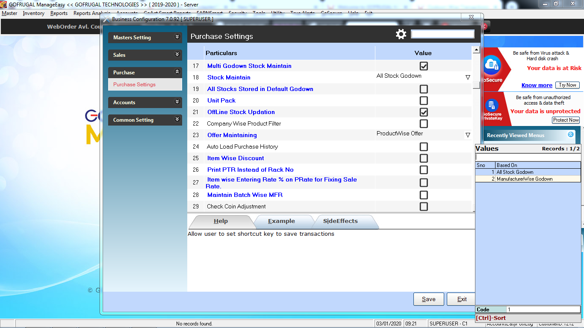The image size is (584, 328).
Task: Toggle Item wise Entering Rate % checkbox
Action: point(424,183)
